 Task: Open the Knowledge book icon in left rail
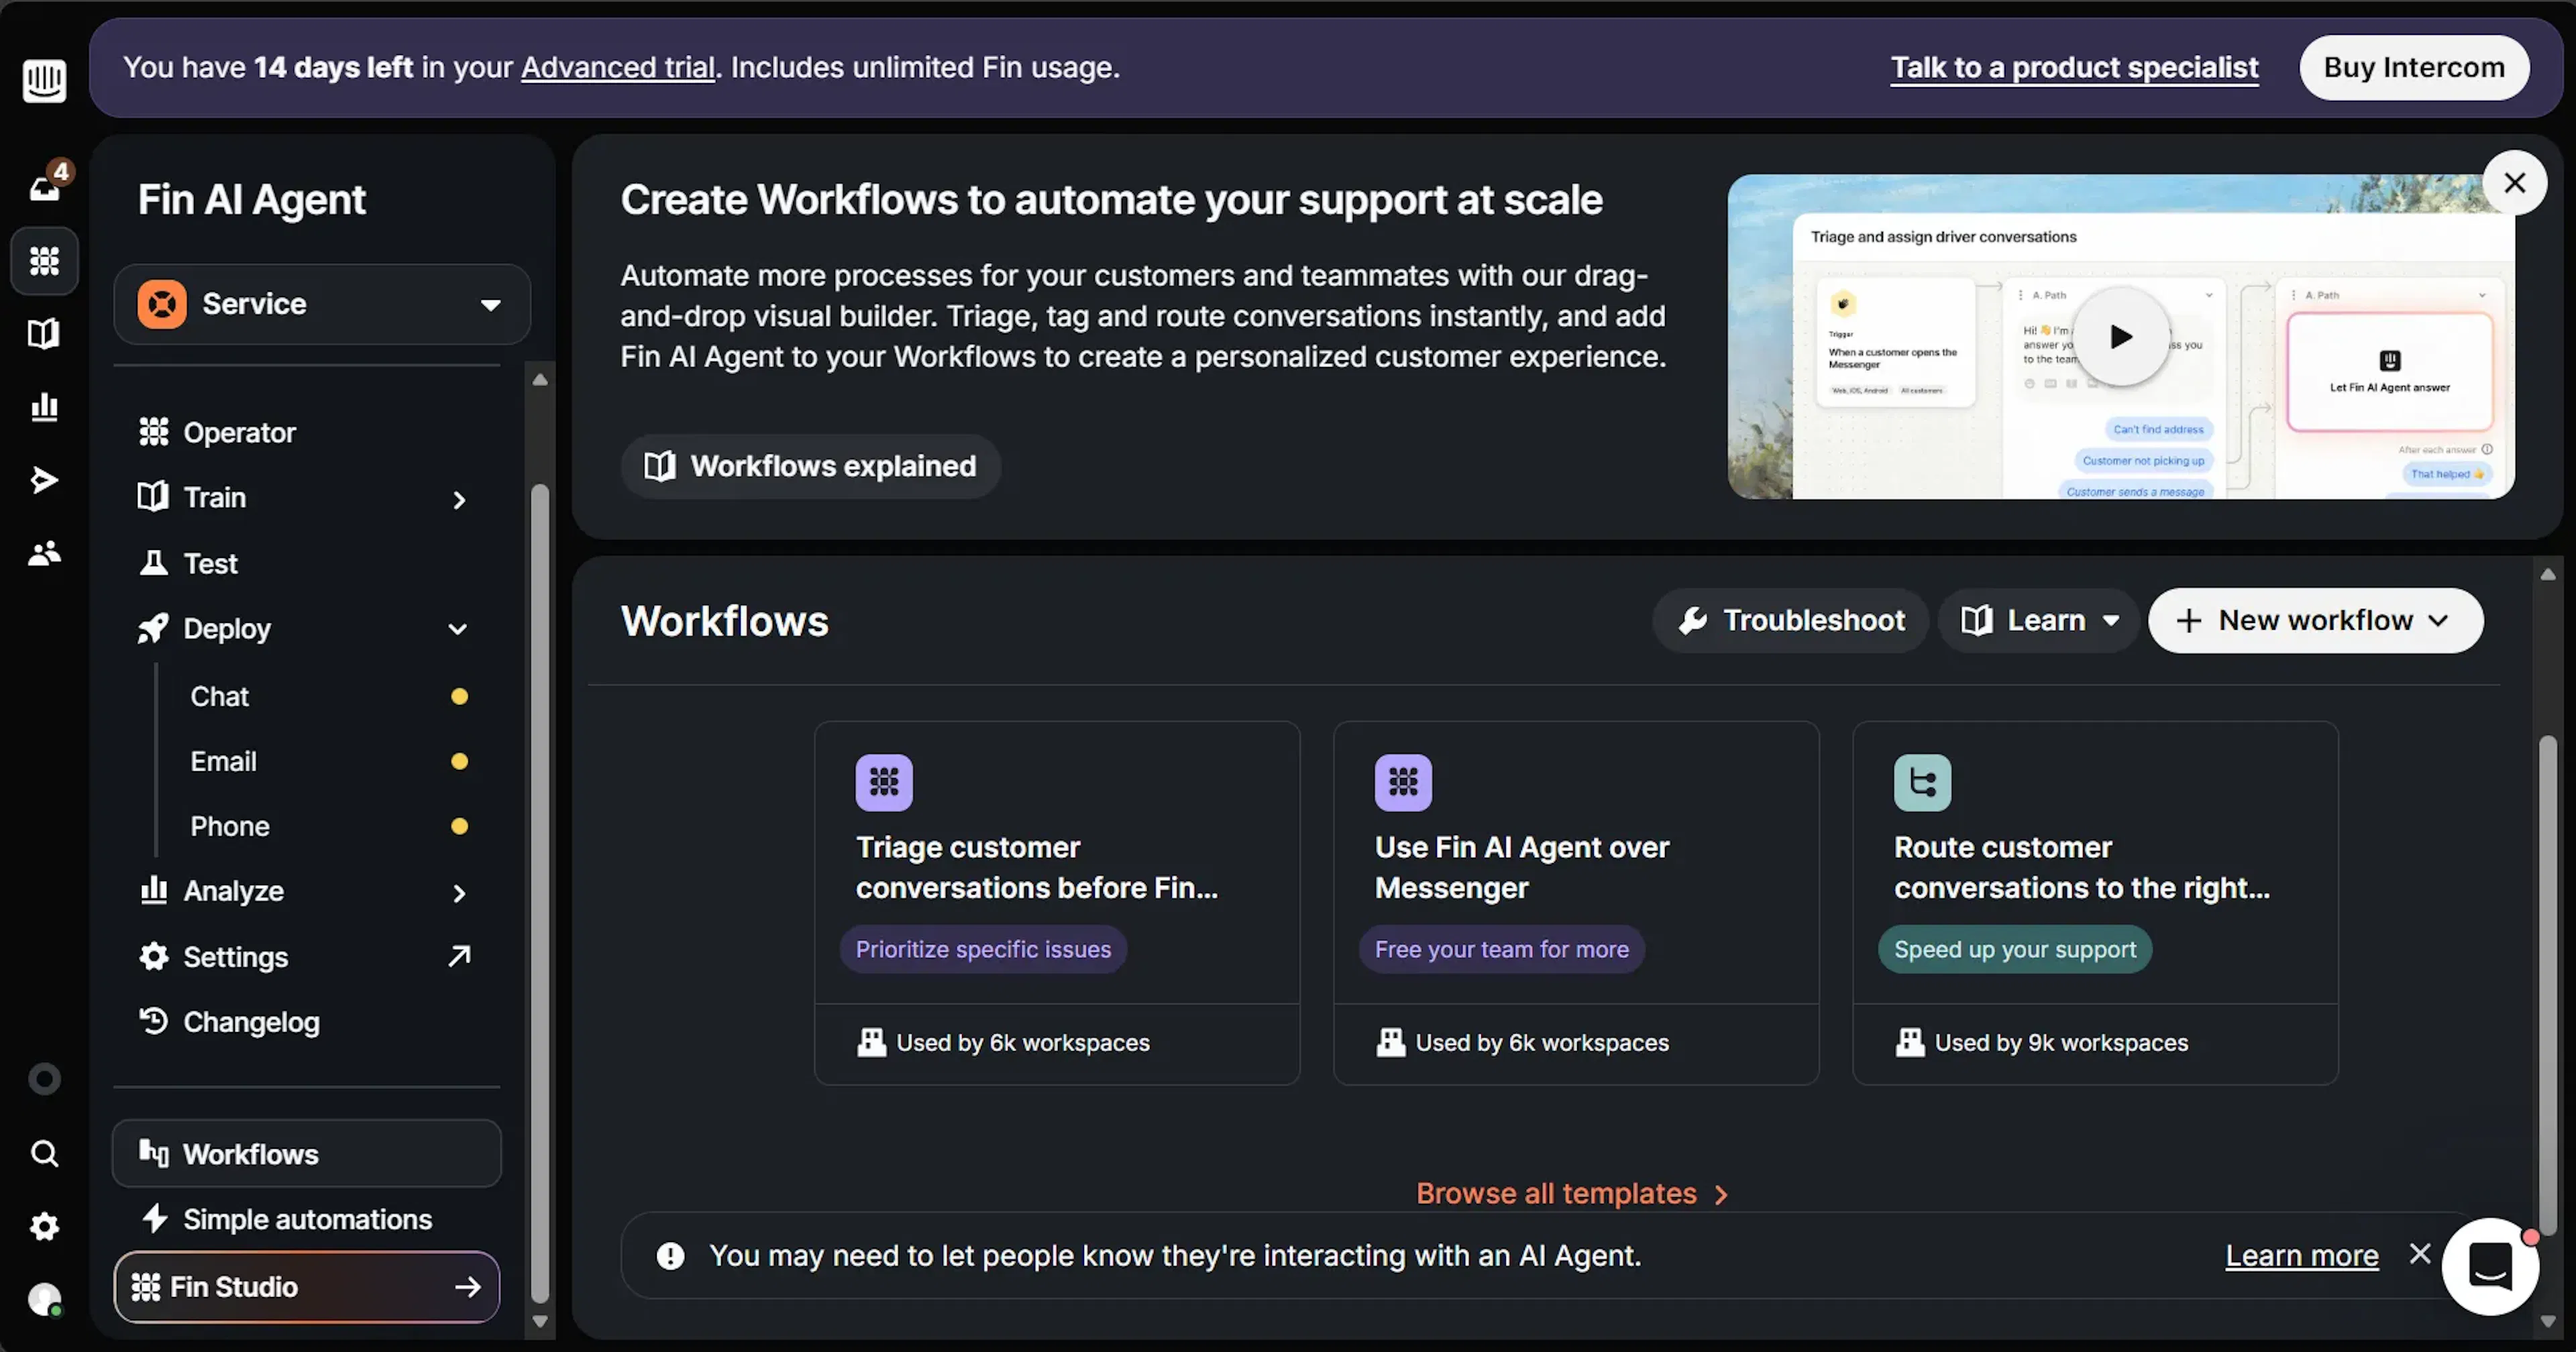tap(44, 334)
